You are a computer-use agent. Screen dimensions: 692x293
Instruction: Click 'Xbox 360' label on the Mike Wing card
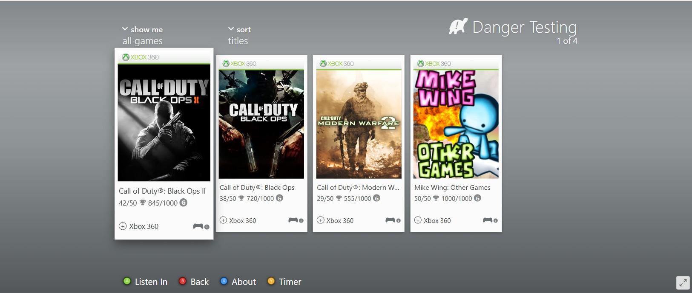click(x=437, y=220)
